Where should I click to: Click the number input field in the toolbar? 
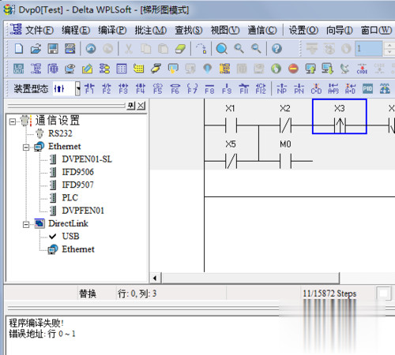[368, 49]
